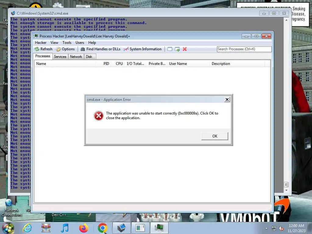Viewport: 312px width, 234px height.
Task: Refresh the Process Hacker process list
Action: [x=43, y=49]
